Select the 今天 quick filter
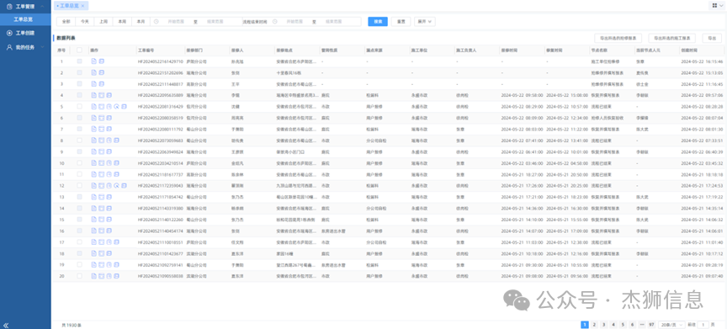The height and width of the screenshot is (329, 727). [x=84, y=21]
